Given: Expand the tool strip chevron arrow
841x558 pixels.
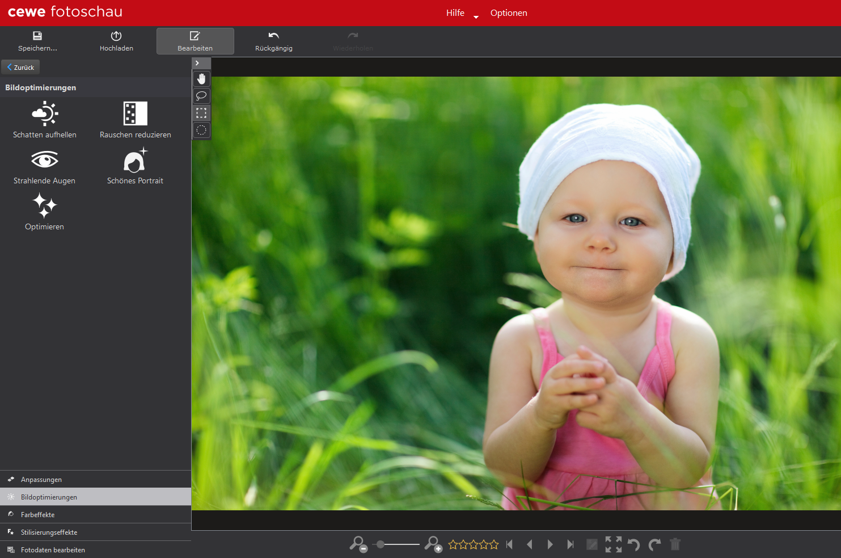Looking at the screenshot, I should (197, 63).
